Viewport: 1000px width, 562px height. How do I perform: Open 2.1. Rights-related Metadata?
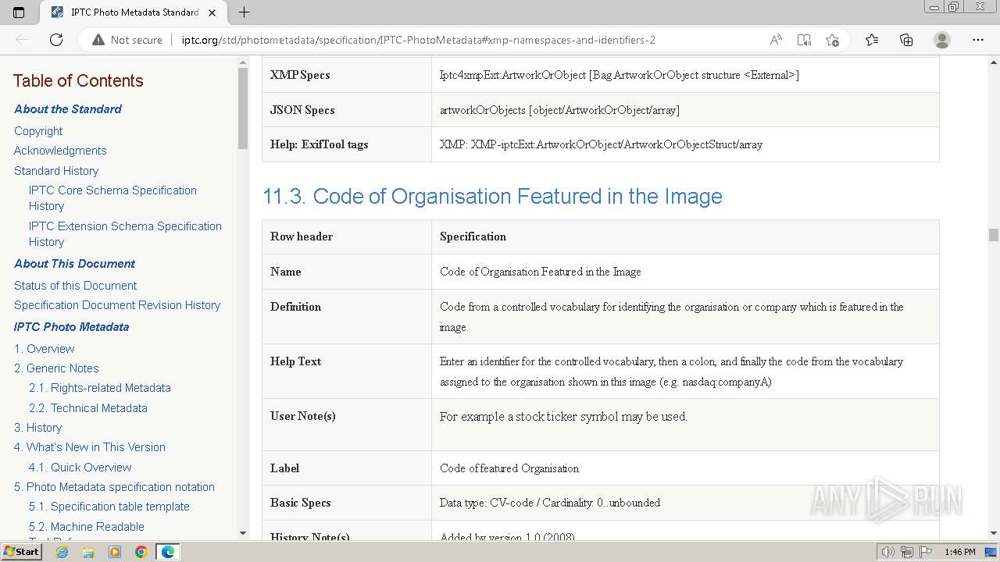pyautogui.click(x=100, y=388)
